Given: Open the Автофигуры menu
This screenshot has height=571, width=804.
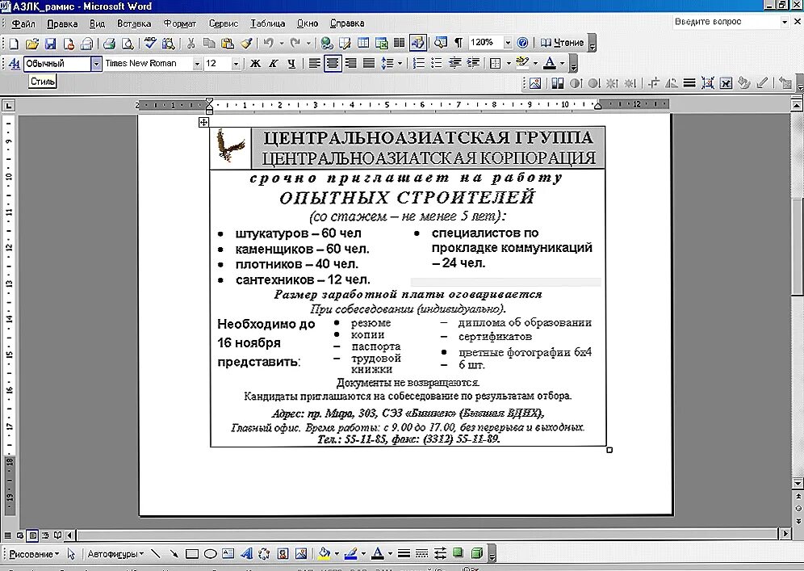Looking at the screenshot, I should coord(115,554).
